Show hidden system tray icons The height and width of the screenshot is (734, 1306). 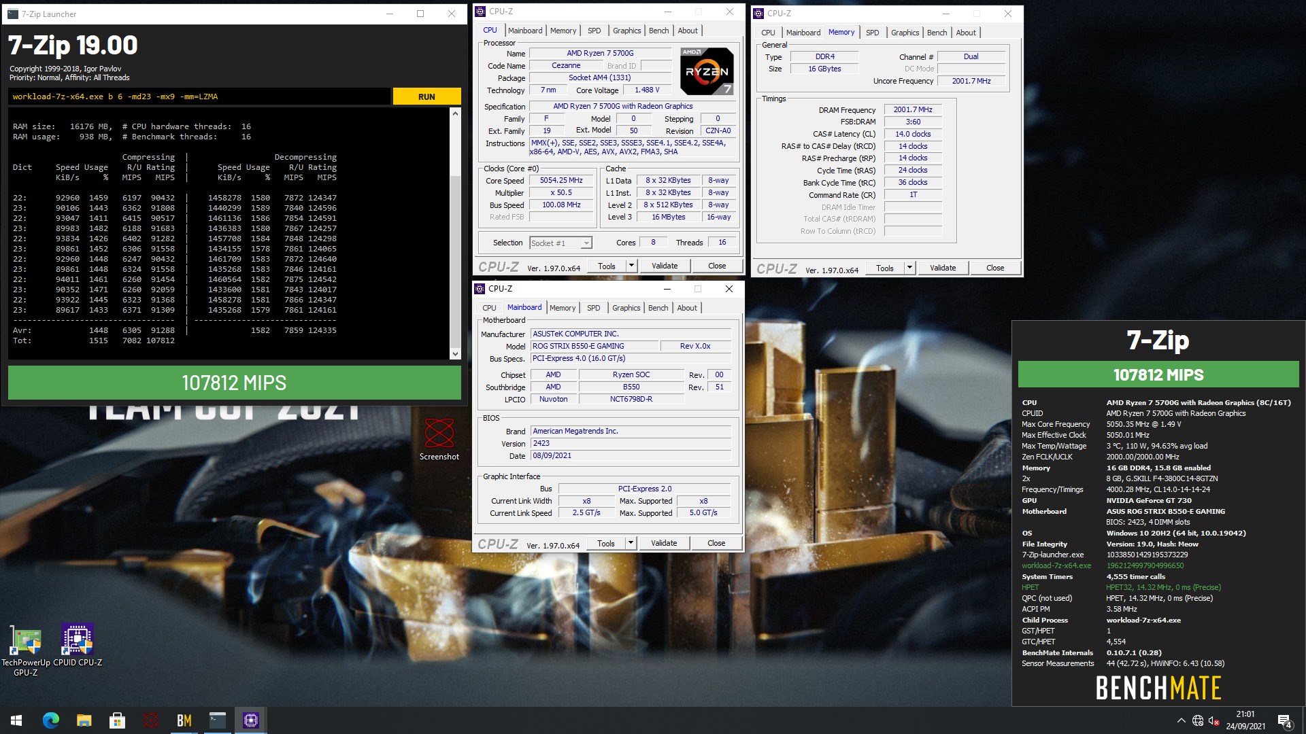1181,720
